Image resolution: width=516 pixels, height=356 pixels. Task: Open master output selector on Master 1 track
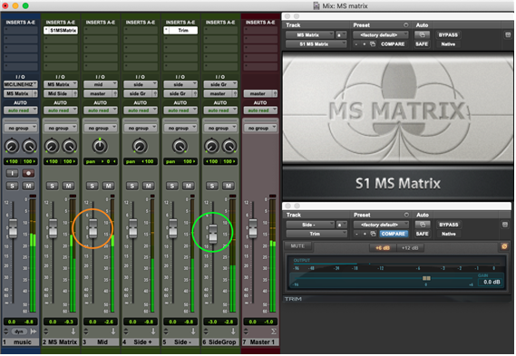pyautogui.click(x=258, y=93)
